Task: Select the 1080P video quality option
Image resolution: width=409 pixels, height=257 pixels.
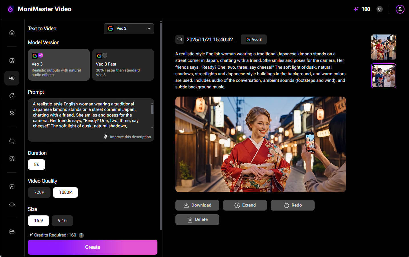Action: pyautogui.click(x=65, y=192)
